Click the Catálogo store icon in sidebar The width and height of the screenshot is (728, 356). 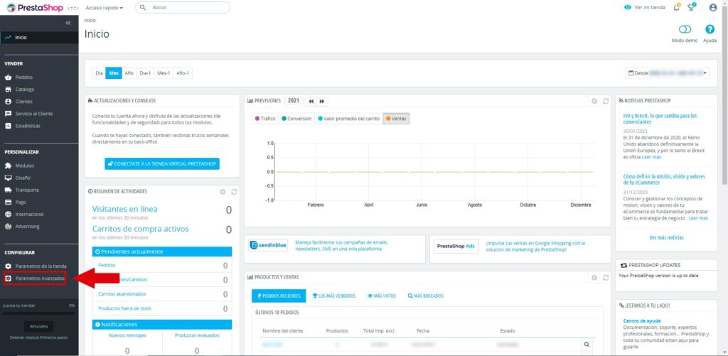[x=8, y=90]
